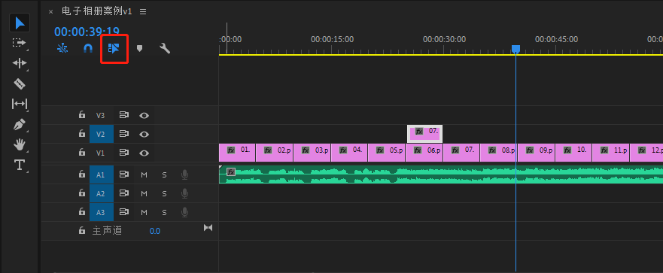663x273 pixels.
Task: Select the 08.p clip on V1
Action: point(498,153)
